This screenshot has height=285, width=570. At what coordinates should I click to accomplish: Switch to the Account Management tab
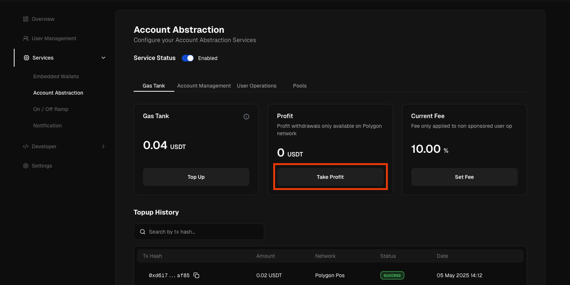pos(204,86)
